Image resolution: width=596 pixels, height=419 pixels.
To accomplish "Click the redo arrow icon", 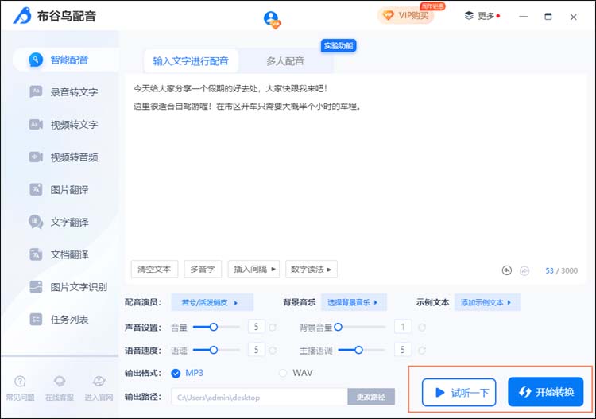I will click(x=524, y=270).
